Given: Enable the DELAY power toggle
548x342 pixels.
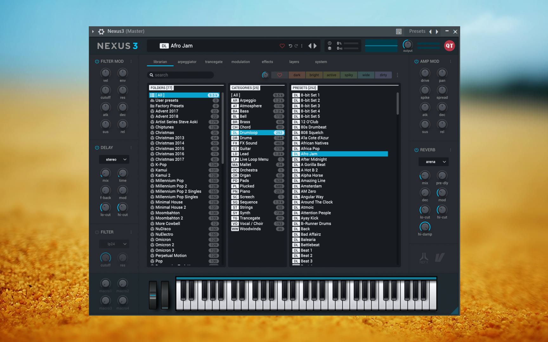Looking at the screenshot, I should click(97, 147).
